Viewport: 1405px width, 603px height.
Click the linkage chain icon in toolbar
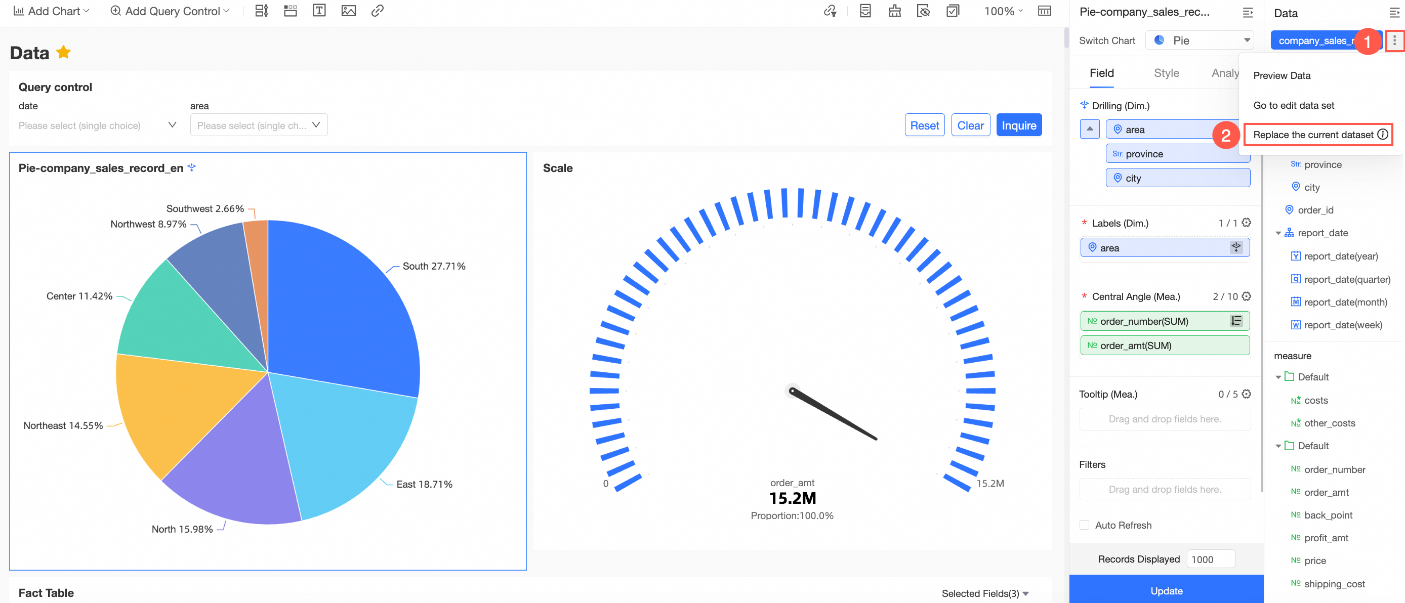click(x=830, y=11)
